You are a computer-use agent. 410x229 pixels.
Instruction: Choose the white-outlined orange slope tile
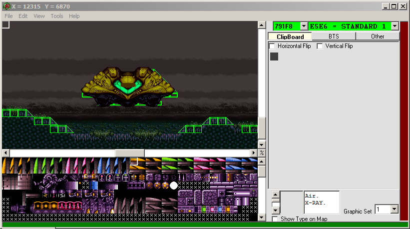pyautogui.click(x=133, y=161)
